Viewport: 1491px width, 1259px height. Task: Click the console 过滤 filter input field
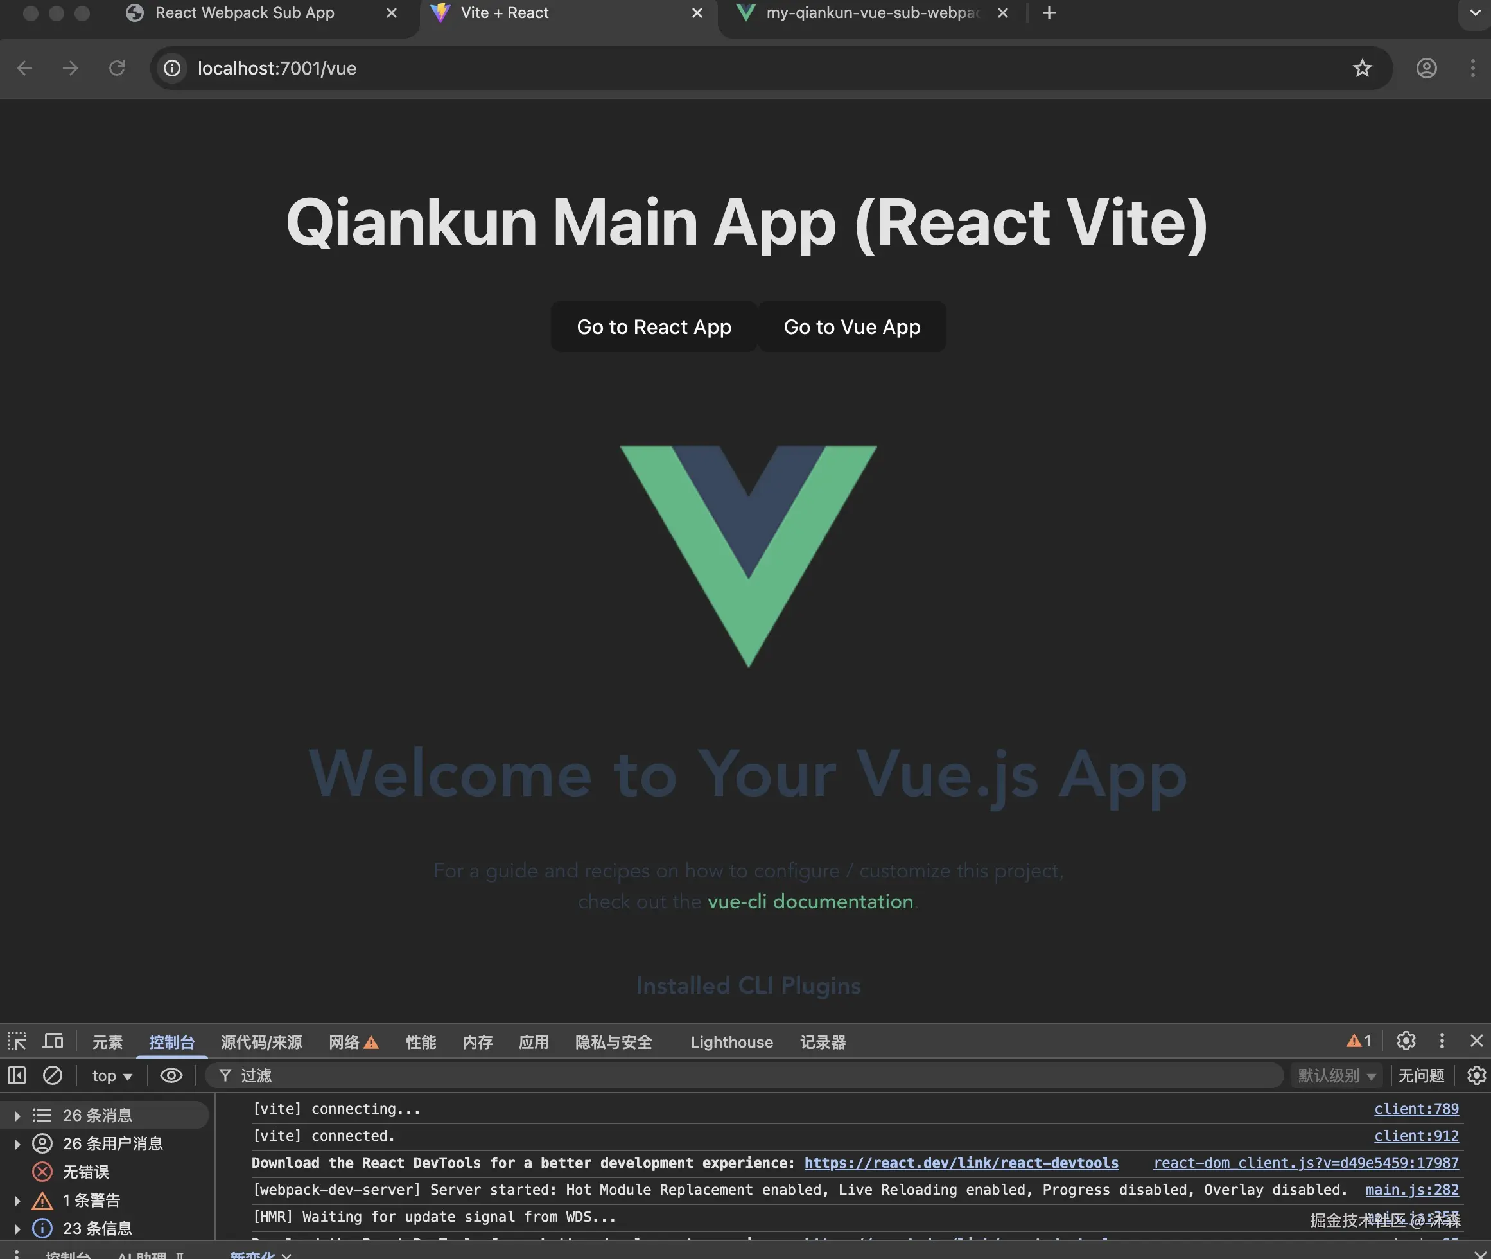click(x=713, y=1075)
